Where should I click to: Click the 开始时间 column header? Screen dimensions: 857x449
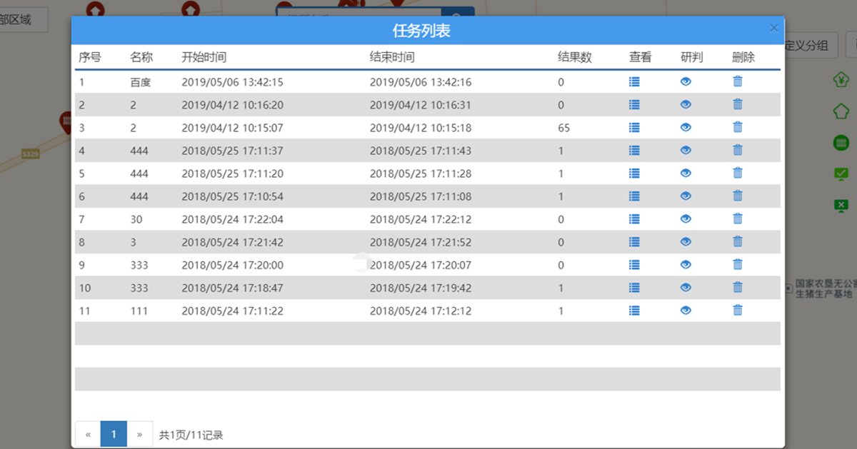[204, 57]
